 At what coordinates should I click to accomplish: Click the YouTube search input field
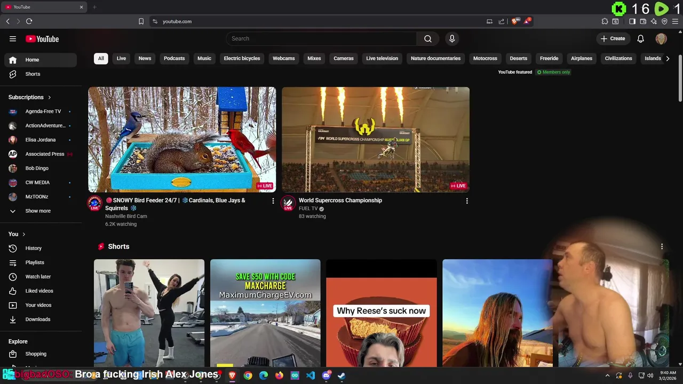point(321,38)
